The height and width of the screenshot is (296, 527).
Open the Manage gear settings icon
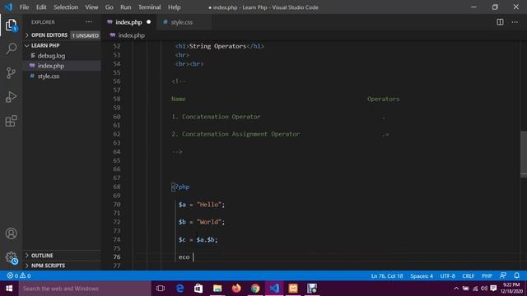click(11, 257)
